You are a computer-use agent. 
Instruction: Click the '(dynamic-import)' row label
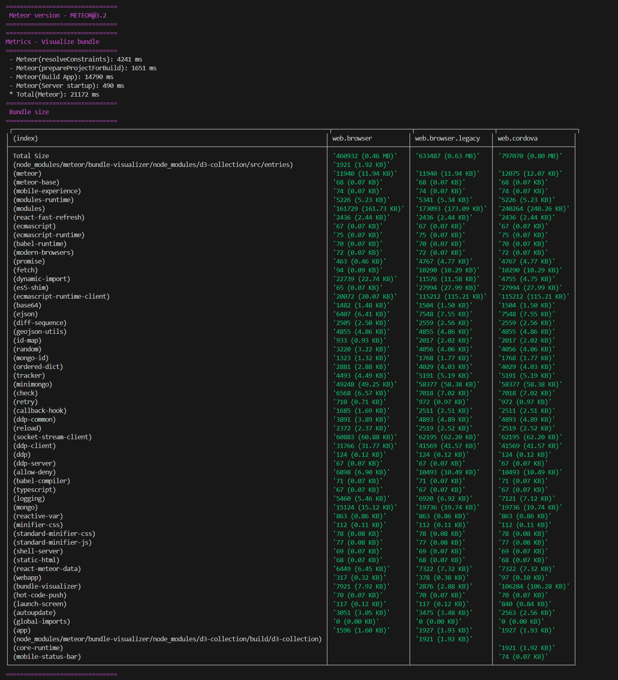(42, 279)
